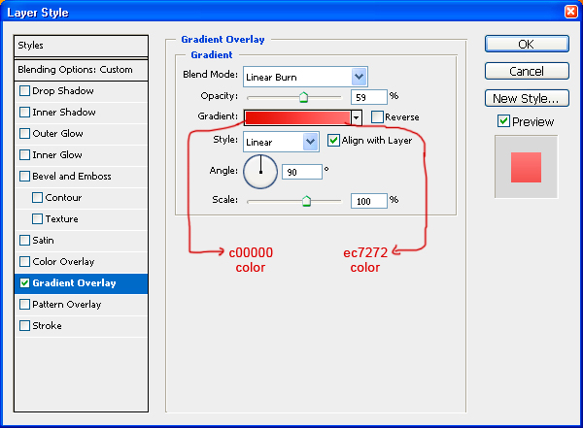Click the Cancel button
Viewport: 583px width, 428px height.
tap(527, 71)
